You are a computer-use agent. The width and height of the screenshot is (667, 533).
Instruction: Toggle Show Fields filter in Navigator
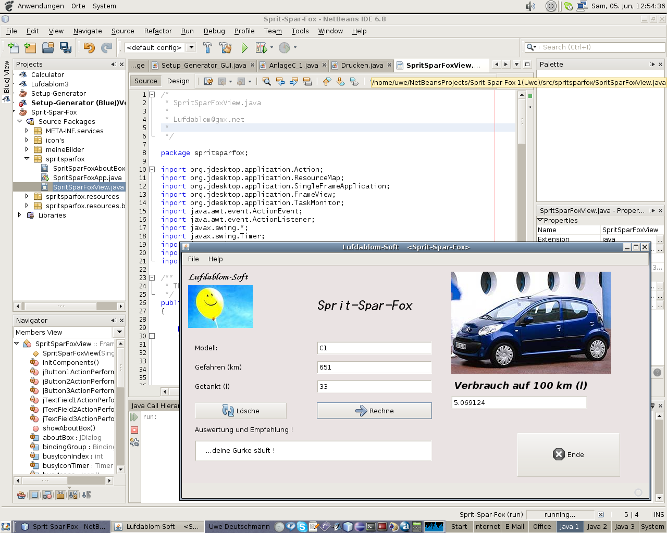pyautogui.click(x=34, y=494)
